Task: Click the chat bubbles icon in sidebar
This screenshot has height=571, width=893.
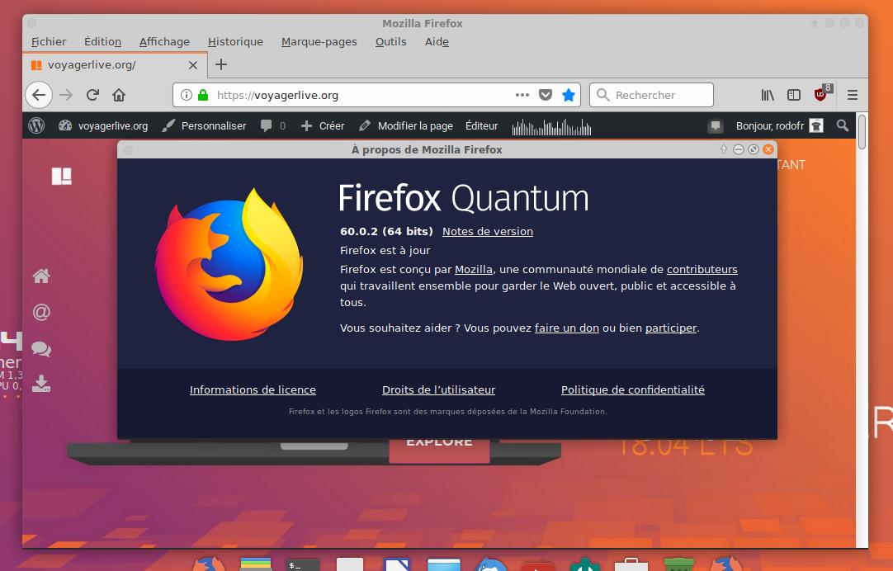Action: click(x=41, y=349)
